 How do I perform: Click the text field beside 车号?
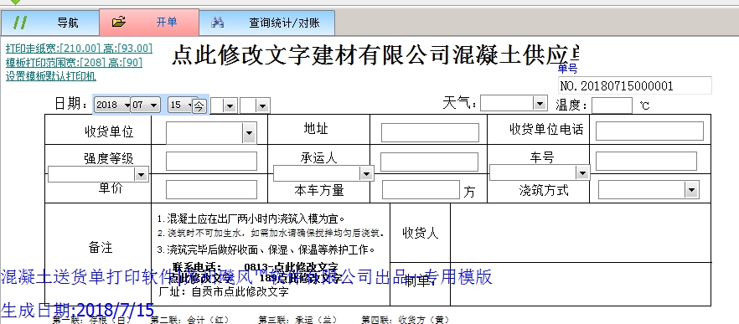click(646, 161)
